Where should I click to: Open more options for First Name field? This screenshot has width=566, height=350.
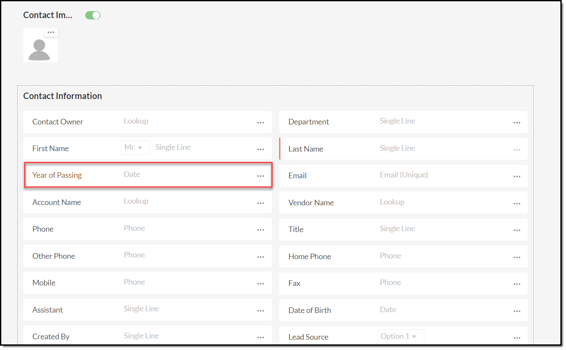[x=261, y=149]
